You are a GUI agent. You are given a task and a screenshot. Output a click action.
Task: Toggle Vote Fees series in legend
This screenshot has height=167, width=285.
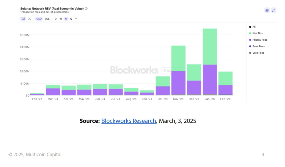pos(258,53)
